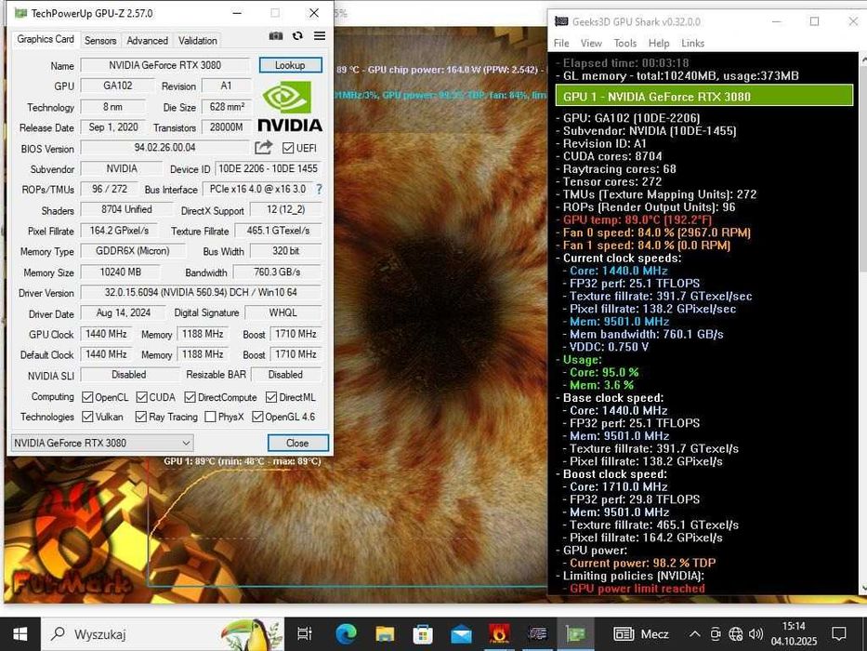The width and height of the screenshot is (867, 651).
Task: Click the Memory Size 10240 MB field
Action: pyautogui.click(x=120, y=272)
